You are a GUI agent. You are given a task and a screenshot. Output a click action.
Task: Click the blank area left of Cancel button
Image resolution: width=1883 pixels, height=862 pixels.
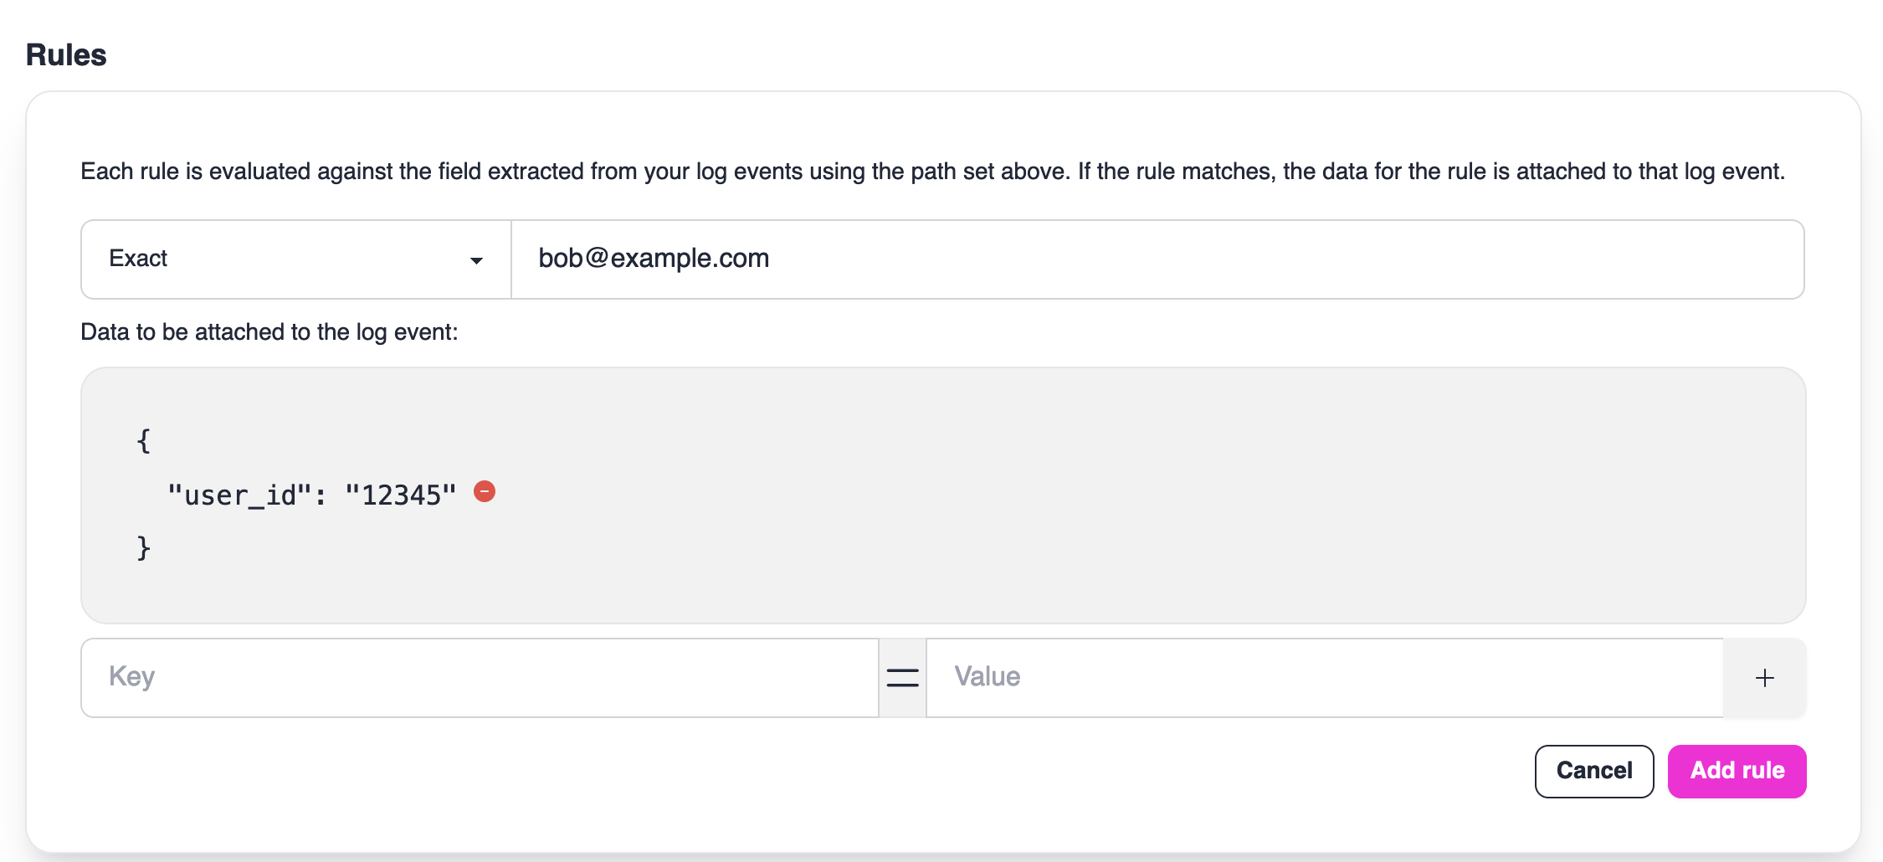coord(1004,771)
